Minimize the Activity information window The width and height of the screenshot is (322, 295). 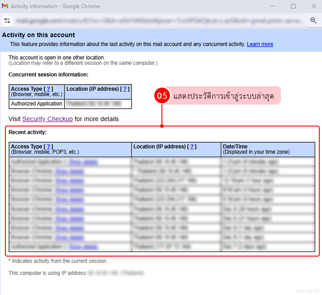coord(273,6)
